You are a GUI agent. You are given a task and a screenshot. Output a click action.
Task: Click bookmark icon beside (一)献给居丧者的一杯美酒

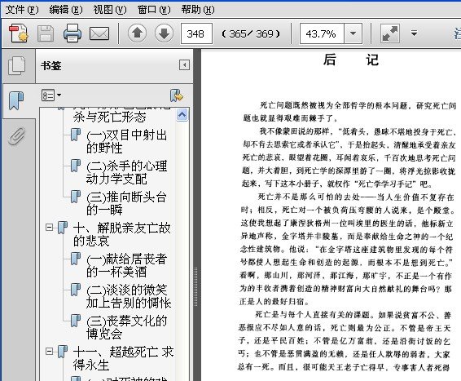click(76, 259)
